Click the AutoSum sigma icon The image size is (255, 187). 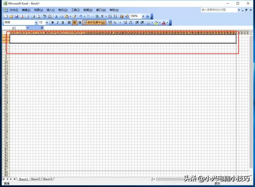102,16
